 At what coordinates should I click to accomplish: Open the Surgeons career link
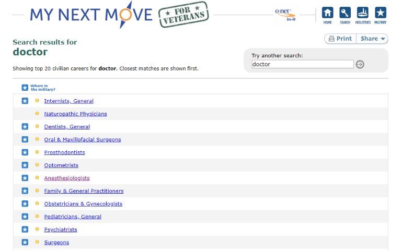56,242
